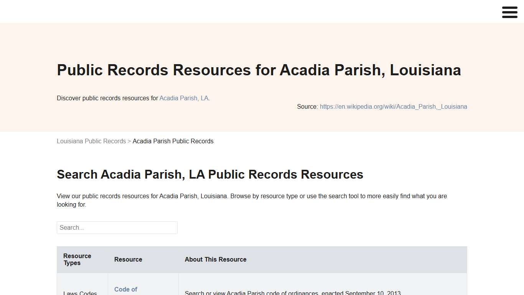Select the 'Resource' column header

(x=128, y=259)
